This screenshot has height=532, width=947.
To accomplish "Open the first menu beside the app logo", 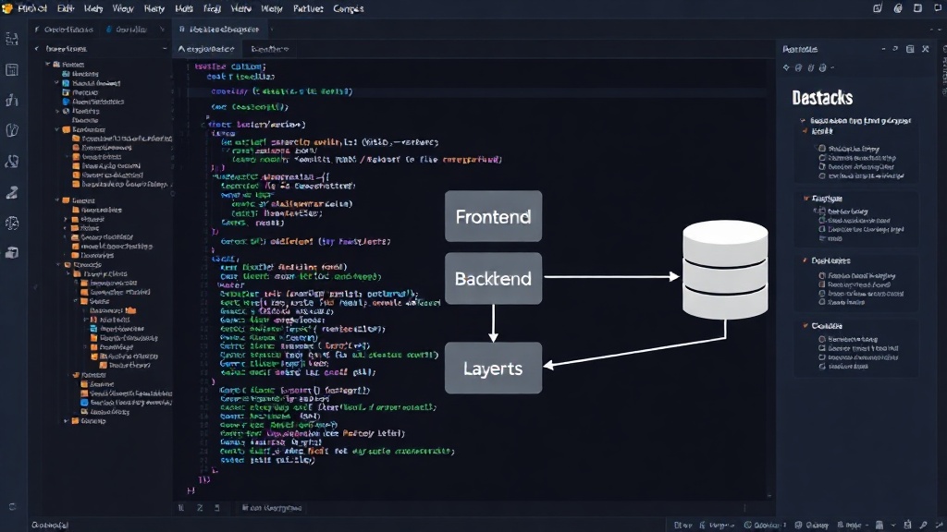I will pos(32,8).
